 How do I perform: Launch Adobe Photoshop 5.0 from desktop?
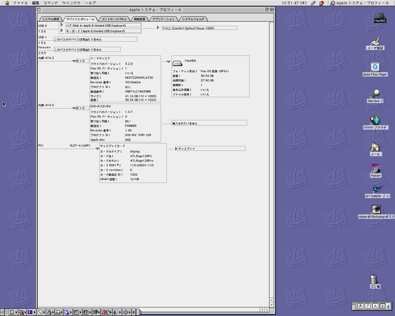click(376, 212)
